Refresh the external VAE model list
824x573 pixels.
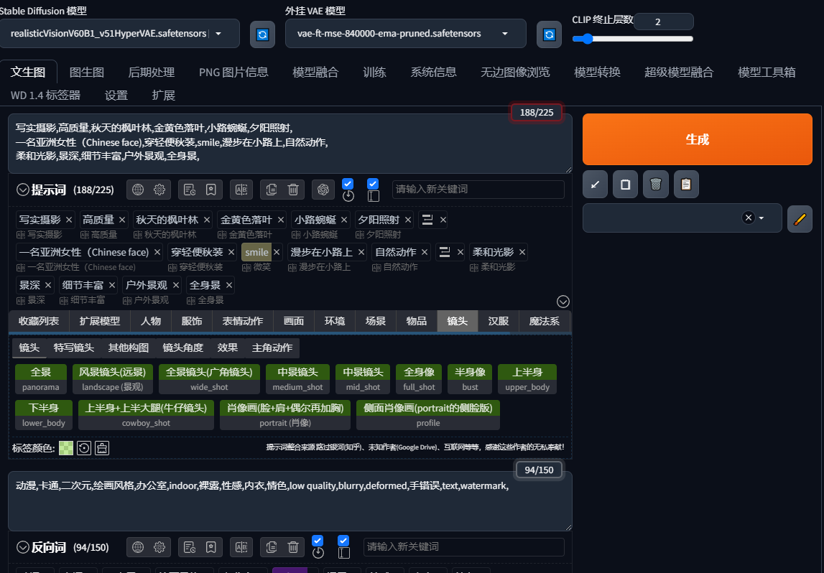tap(549, 34)
